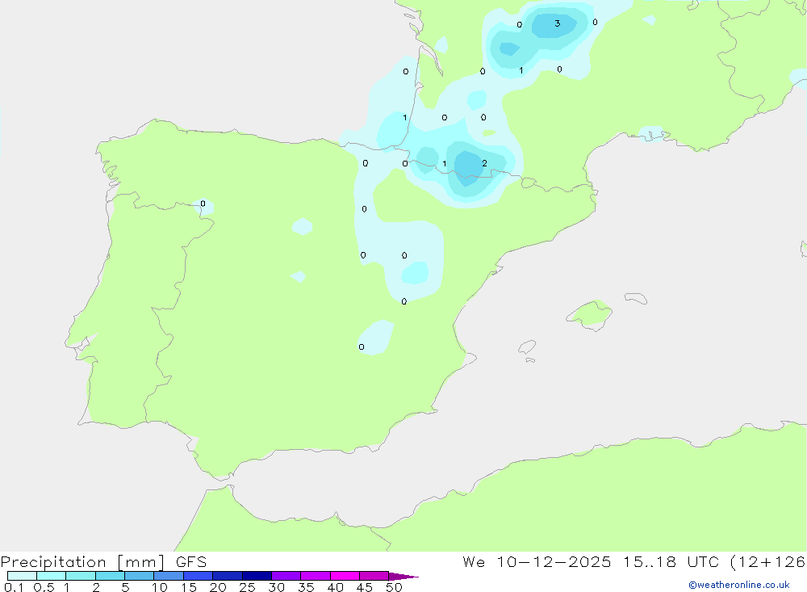Click the purple arrow tip after 50
Viewport: 807px width, 592px height.
[403, 576]
